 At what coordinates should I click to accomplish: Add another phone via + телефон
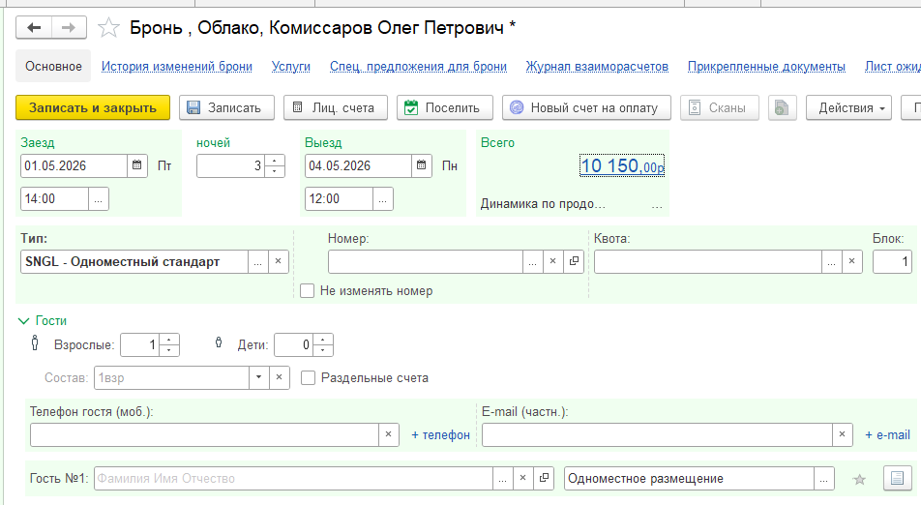[x=440, y=435]
